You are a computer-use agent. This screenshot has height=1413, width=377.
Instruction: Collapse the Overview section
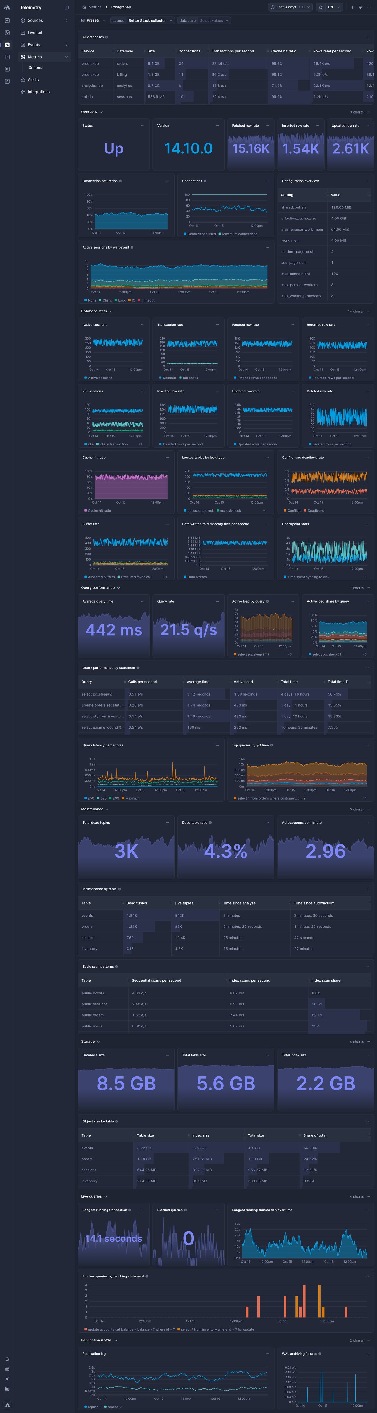pos(92,112)
